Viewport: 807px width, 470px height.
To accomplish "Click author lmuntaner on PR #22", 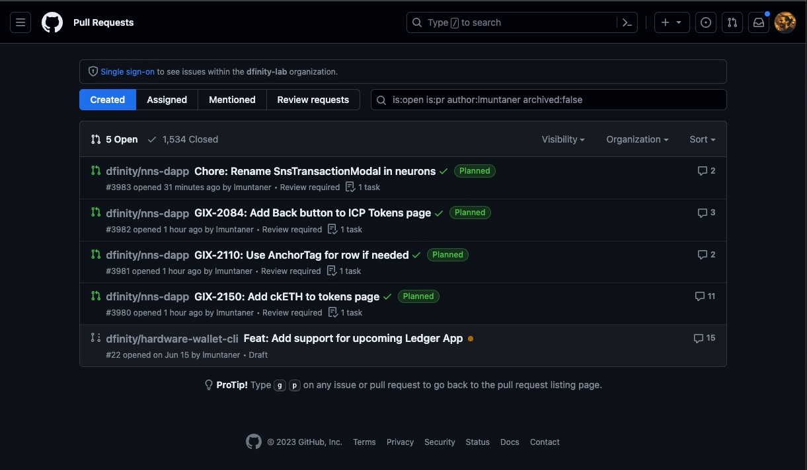I will pyautogui.click(x=221, y=355).
